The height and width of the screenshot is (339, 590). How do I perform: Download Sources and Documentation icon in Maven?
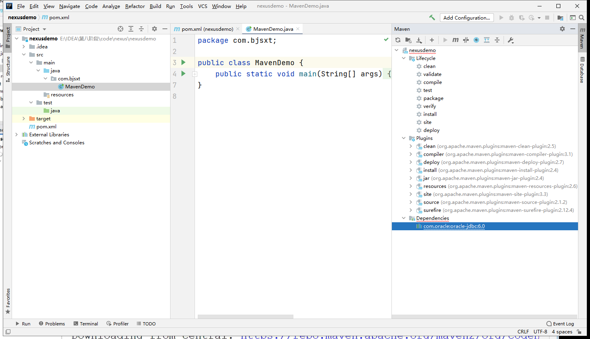tap(419, 40)
